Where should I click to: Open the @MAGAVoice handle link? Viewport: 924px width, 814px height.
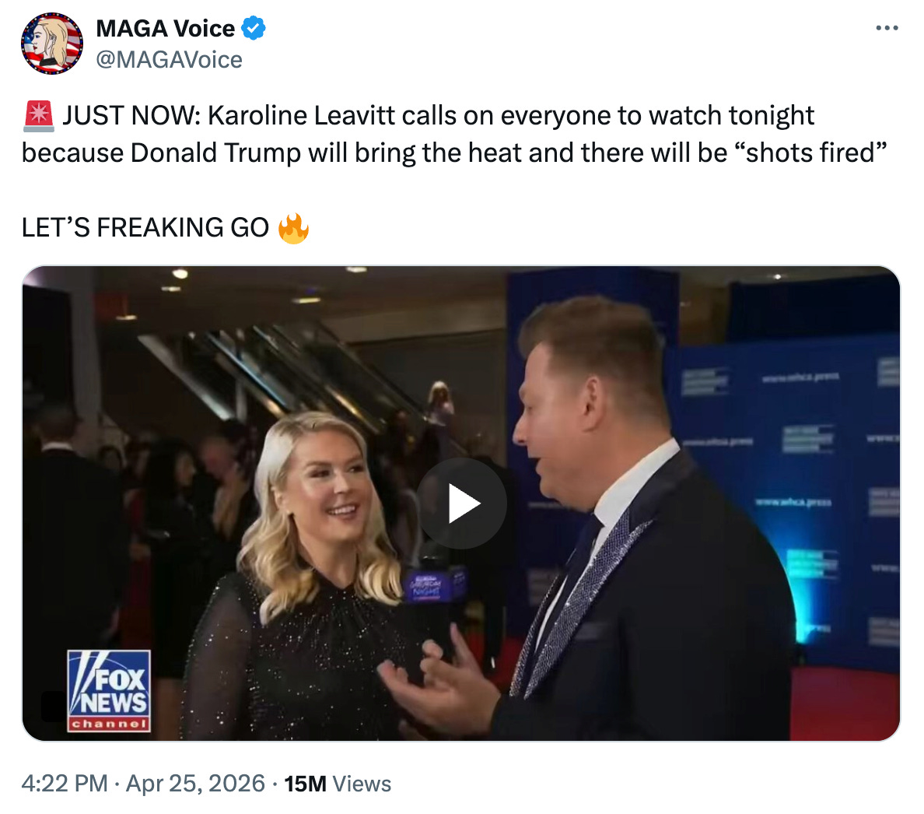169,59
